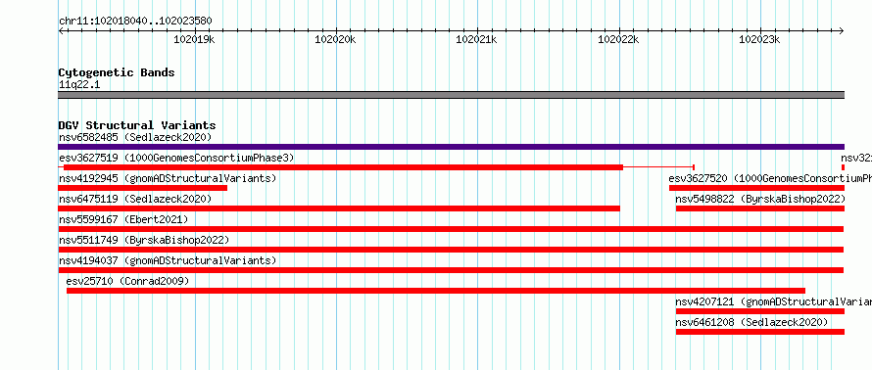
Task: Open nsv5599167 (Ebert2021) variant label
Action: coord(123,219)
